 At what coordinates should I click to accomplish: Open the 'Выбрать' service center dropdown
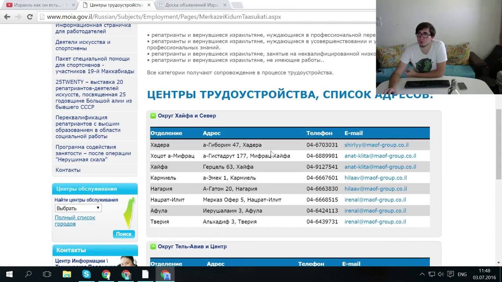point(78,208)
